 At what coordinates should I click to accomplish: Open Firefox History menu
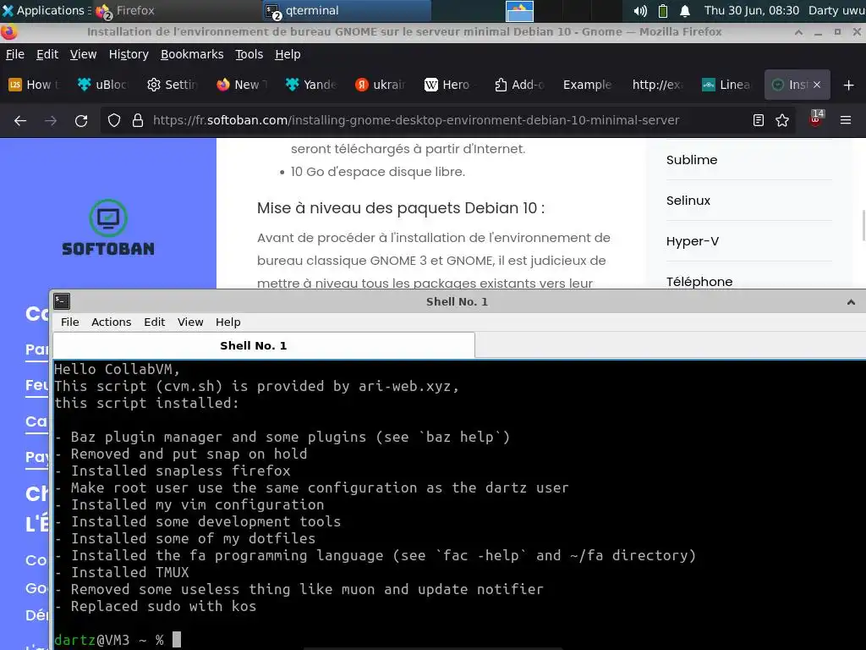tap(129, 54)
